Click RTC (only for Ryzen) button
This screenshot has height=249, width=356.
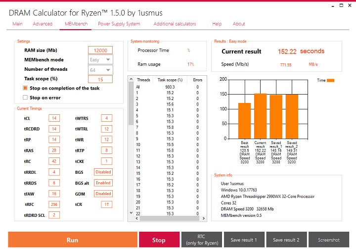point(202,240)
